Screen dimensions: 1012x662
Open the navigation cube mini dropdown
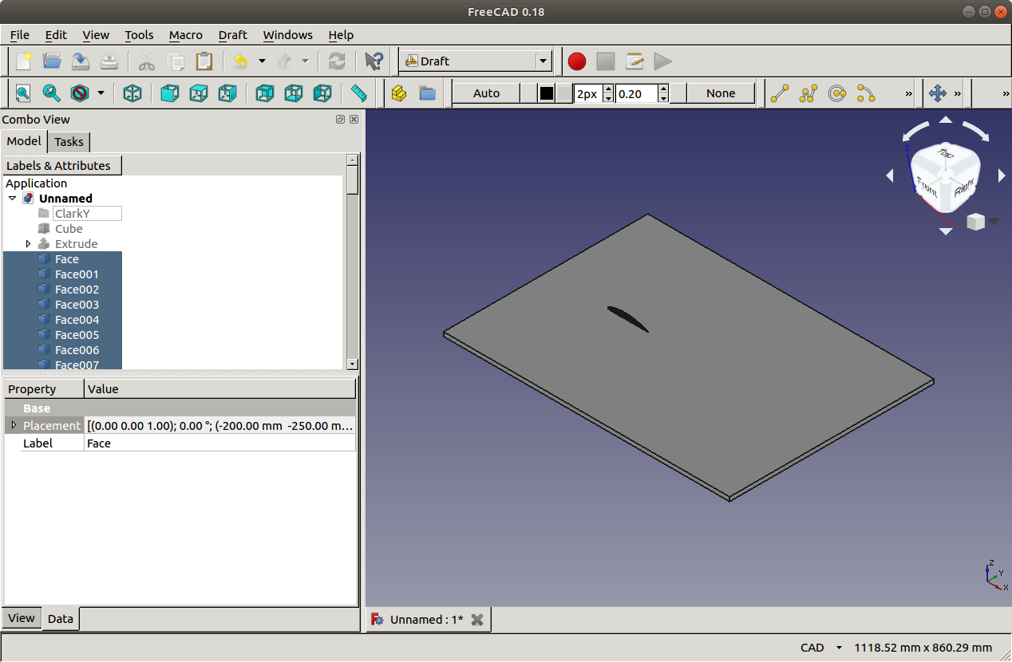pos(993,222)
